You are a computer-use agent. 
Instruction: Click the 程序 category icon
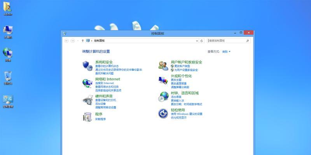(x=87, y=117)
